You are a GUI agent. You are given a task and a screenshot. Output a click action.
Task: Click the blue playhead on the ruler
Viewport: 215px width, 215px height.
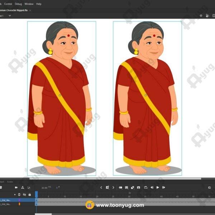coord(36,195)
